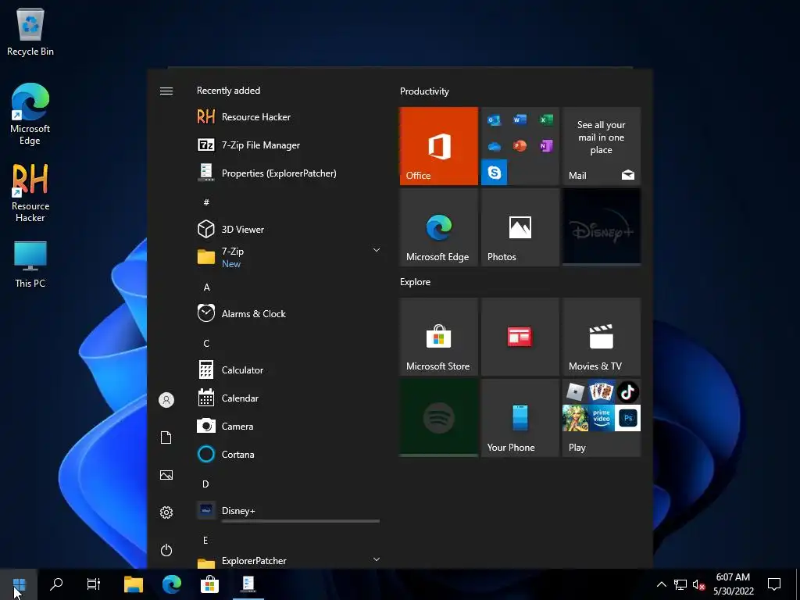Image resolution: width=800 pixels, height=600 pixels.
Task: Open the red News tile
Action: tap(520, 337)
